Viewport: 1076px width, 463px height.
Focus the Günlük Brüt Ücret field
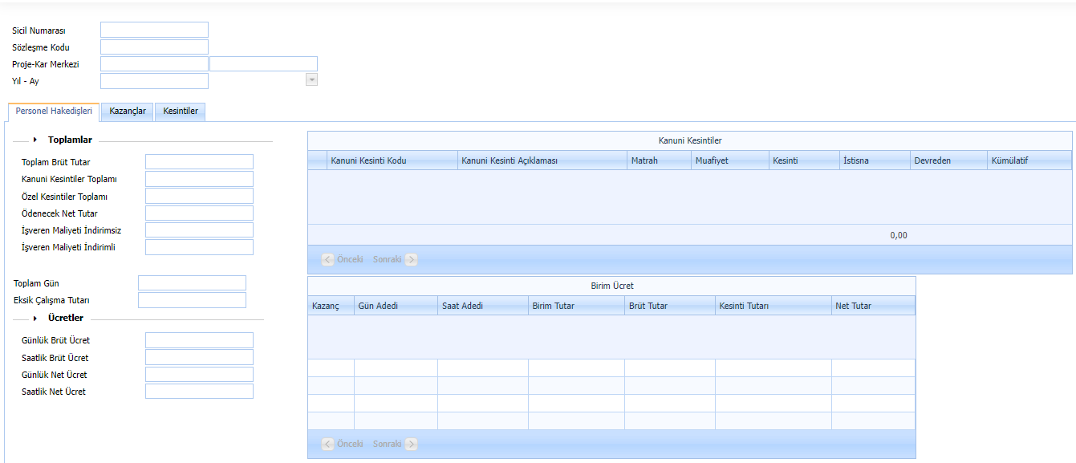click(199, 340)
